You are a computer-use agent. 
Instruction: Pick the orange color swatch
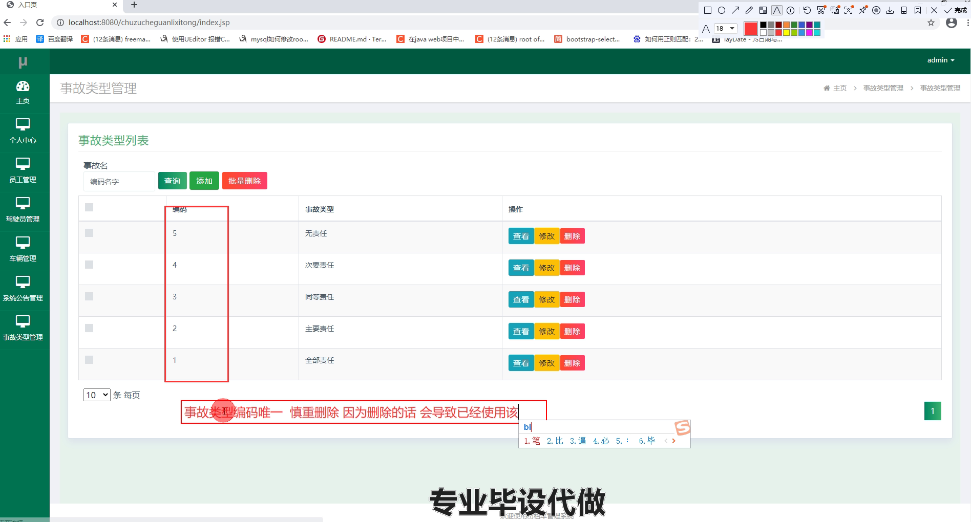tap(786, 25)
